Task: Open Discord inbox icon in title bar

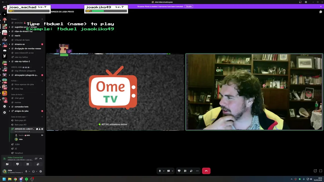Action: (x=300, y=2)
